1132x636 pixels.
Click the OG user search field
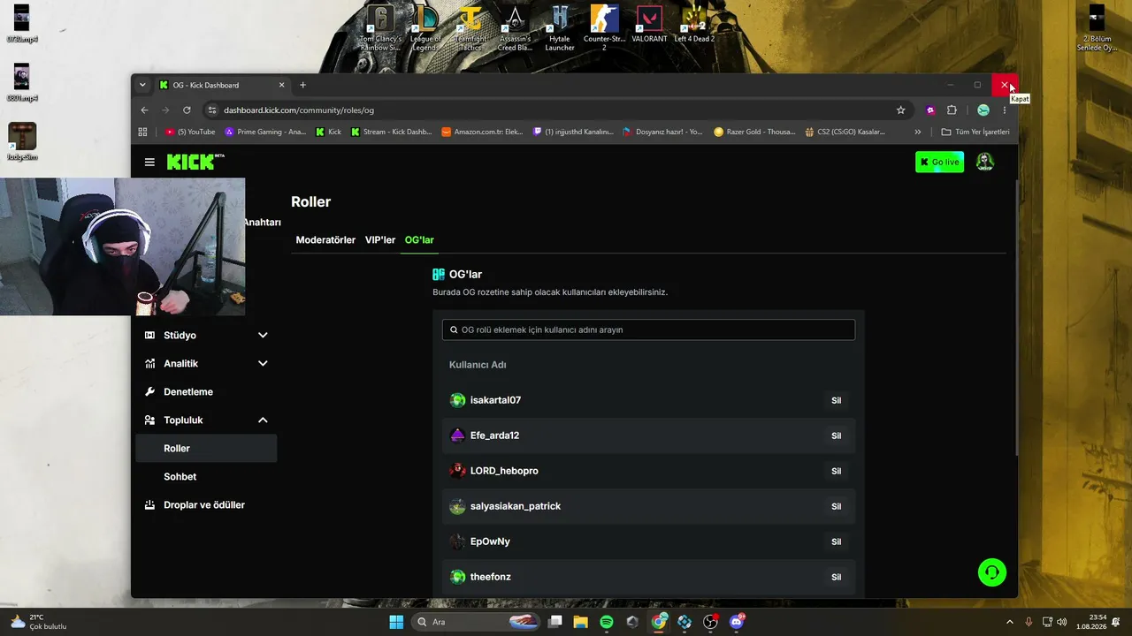coord(648,329)
